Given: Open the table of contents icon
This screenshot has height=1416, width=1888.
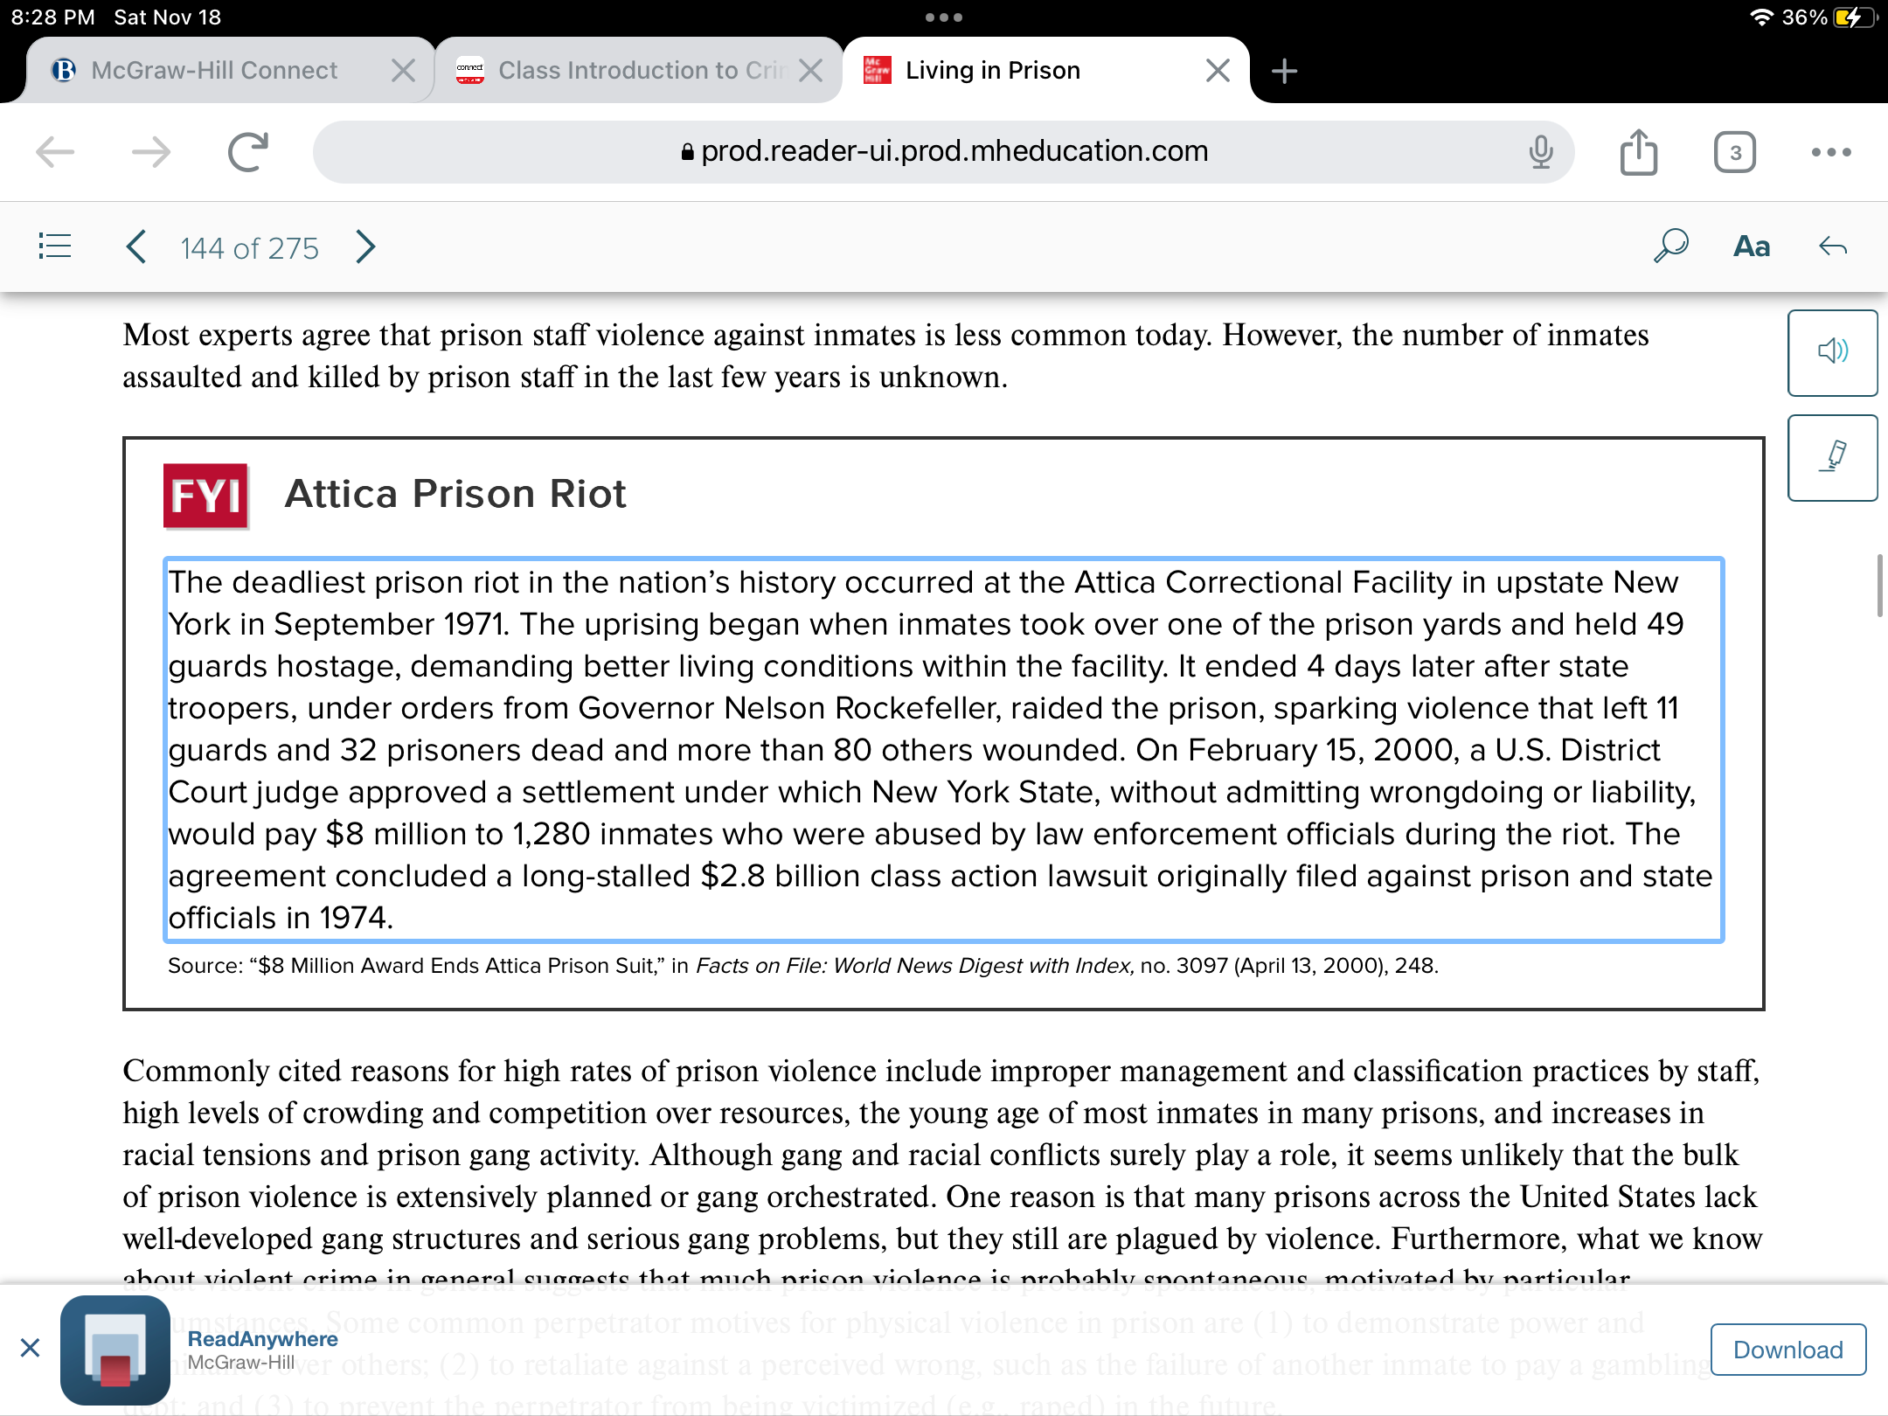Looking at the screenshot, I should (54, 246).
